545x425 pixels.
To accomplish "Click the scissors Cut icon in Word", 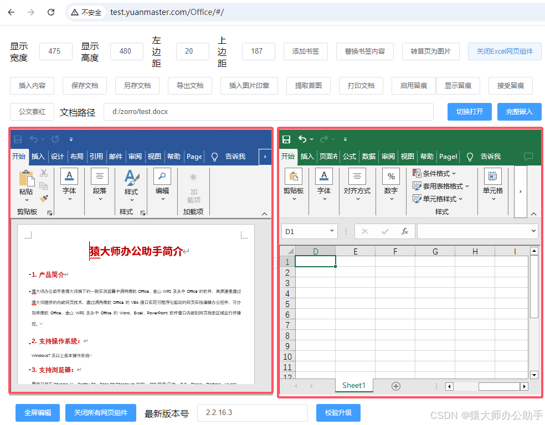I will click(44, 173).
